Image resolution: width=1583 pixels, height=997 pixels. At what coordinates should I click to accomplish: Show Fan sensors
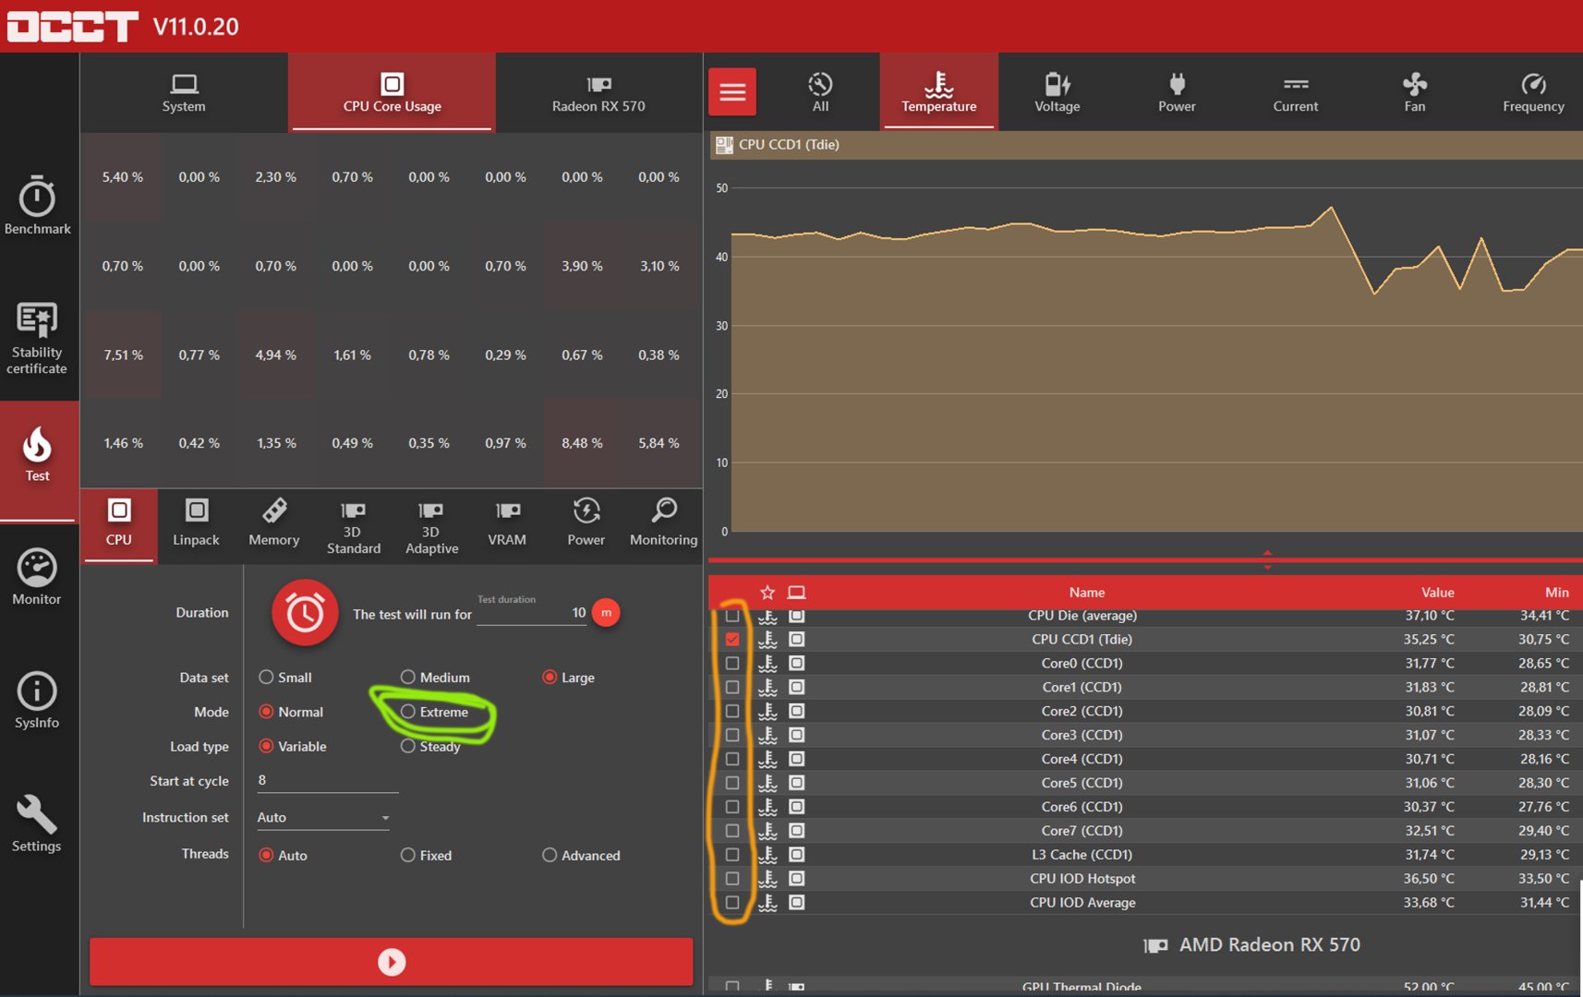point(1415,92)
